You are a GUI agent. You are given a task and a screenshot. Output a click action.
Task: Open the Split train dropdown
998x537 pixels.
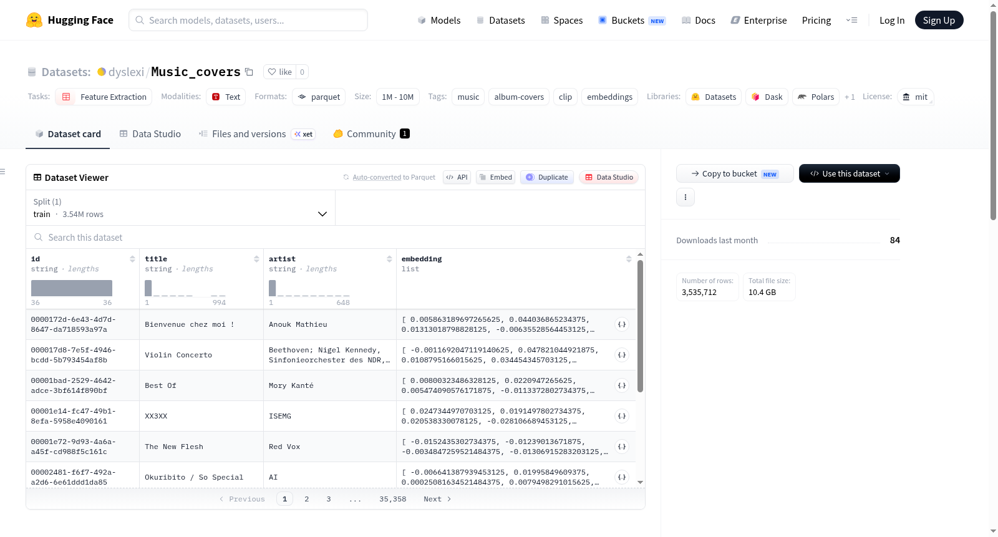coord(180,208)
